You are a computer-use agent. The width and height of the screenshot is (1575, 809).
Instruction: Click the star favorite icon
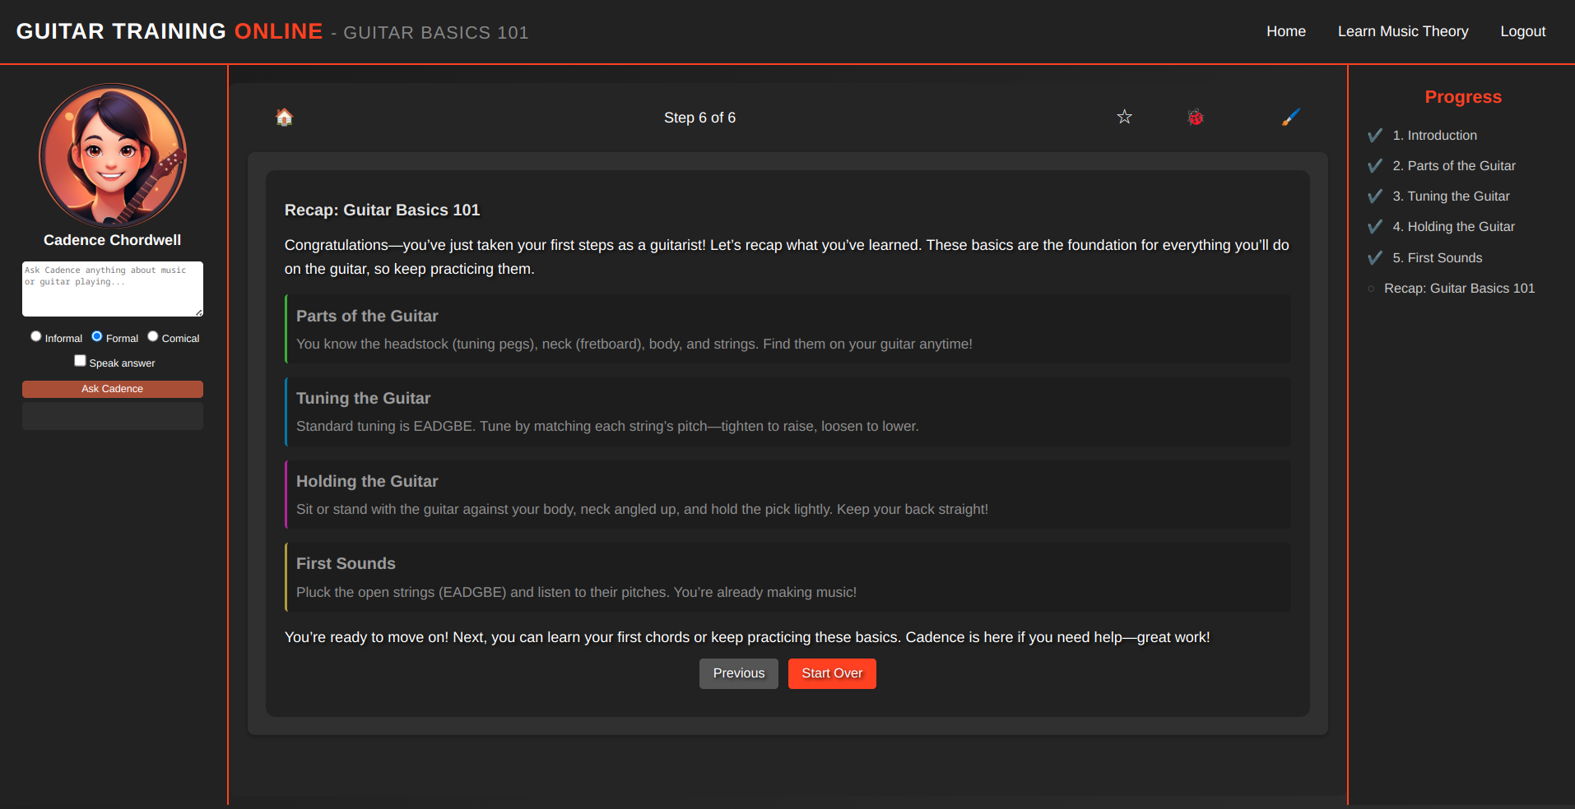tap(1124, 118)
